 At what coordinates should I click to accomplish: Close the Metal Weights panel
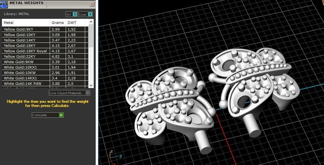pyautogui.click(x=92, y=4)
